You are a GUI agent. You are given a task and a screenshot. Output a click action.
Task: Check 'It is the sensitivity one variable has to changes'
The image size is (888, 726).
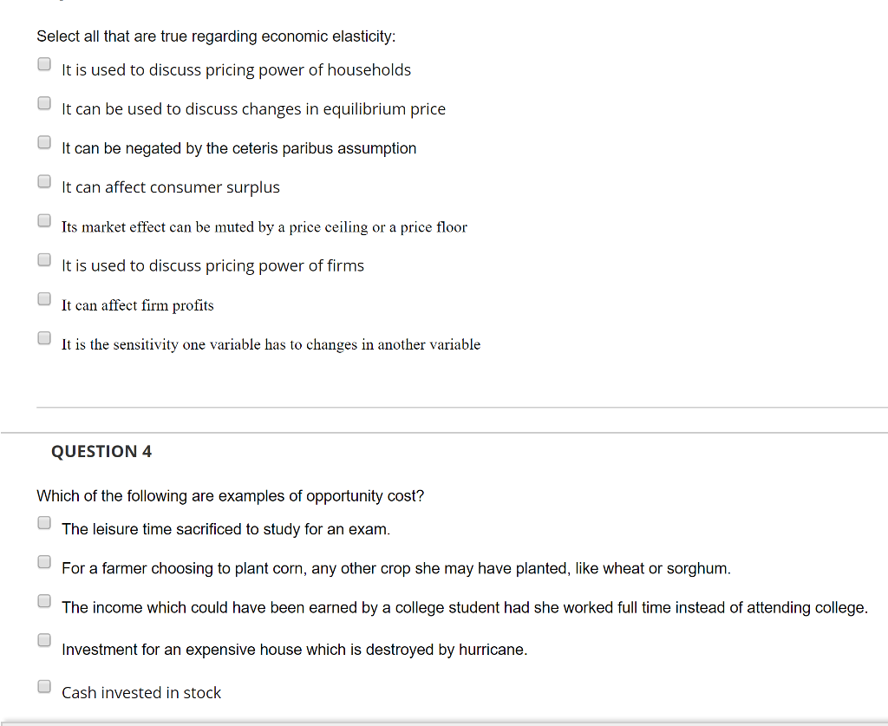tap(43, 337)
